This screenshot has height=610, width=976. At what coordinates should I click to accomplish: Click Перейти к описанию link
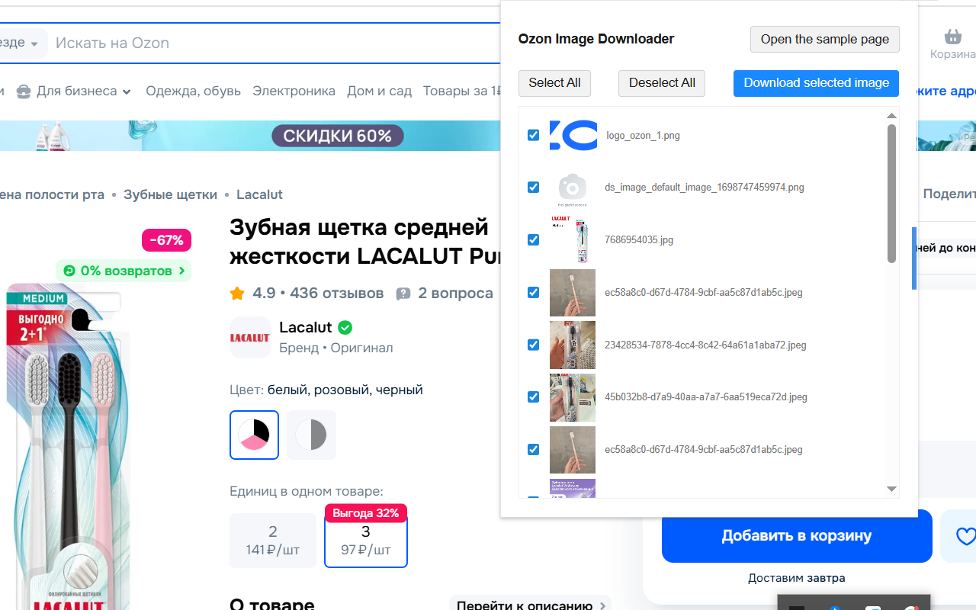[x=525, y=606]
